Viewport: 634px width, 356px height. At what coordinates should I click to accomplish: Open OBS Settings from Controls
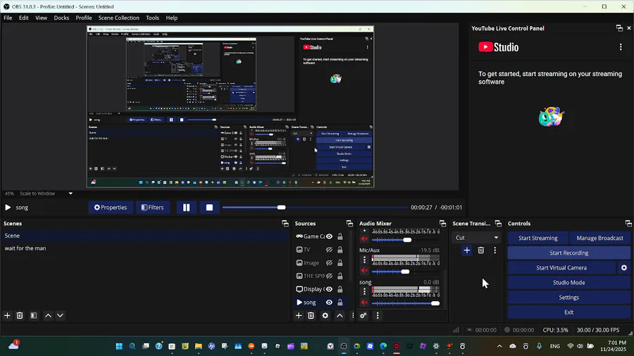click(569, 298)
